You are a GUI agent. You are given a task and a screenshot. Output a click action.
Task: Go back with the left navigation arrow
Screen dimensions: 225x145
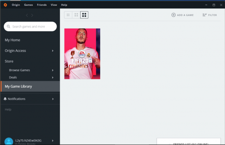tap(27, 15)
